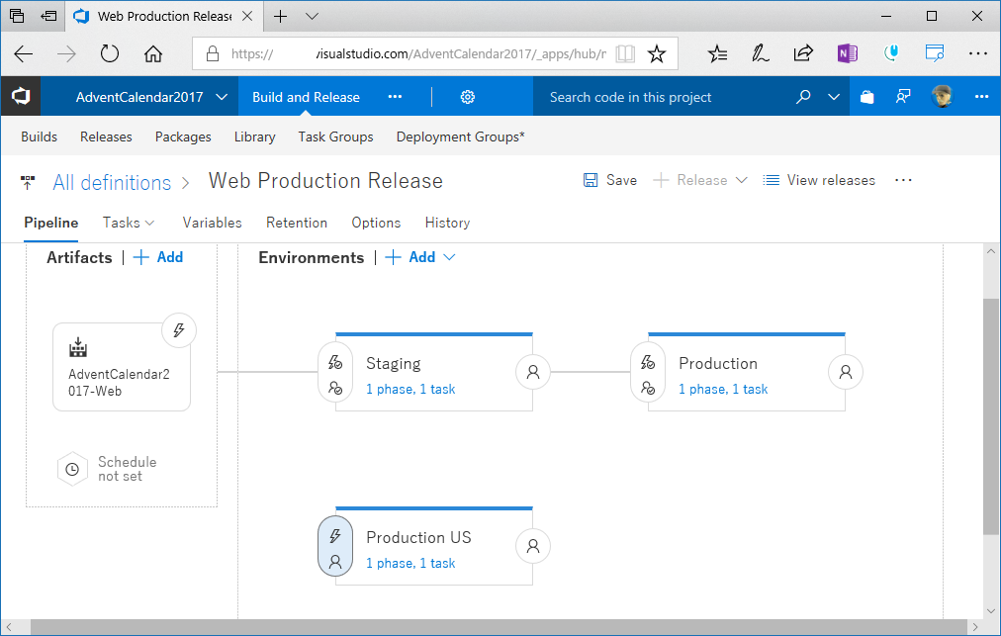Open Production 1 phase, 1 task link
This screenshot has height=636, width=1001.
(x=723, y=389)
